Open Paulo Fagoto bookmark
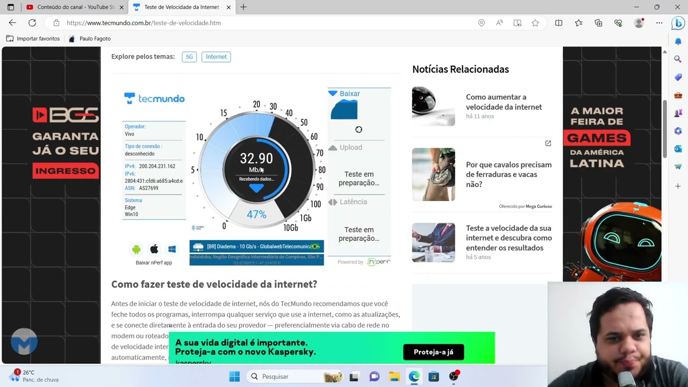Image resolution: width=688 pixels, height=387 pixels. click(90, 39)
